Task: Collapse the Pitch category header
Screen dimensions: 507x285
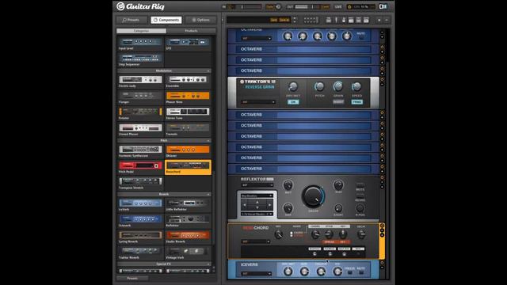Action: (x=164, y=141)
